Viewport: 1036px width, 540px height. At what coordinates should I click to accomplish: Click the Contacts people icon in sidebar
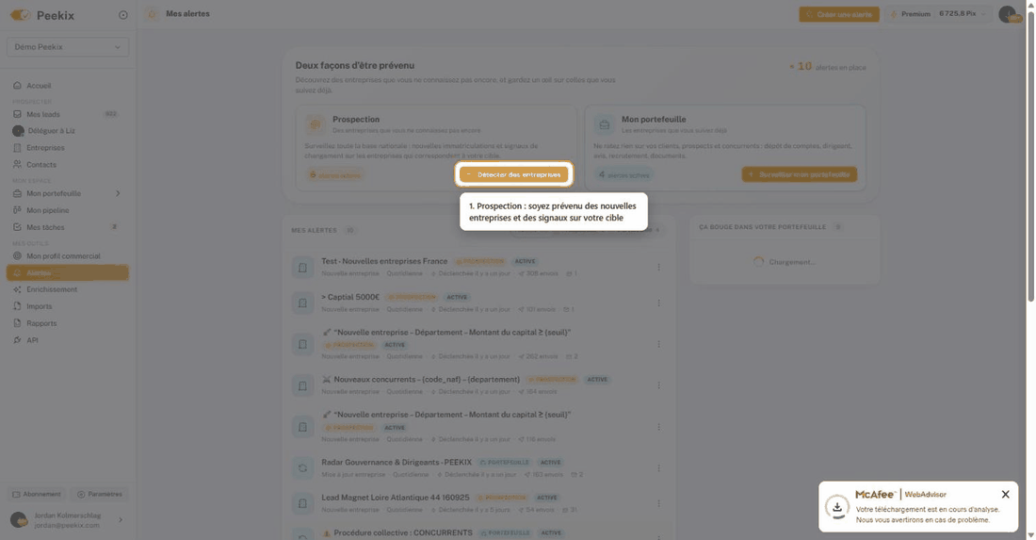click(17, 164)
